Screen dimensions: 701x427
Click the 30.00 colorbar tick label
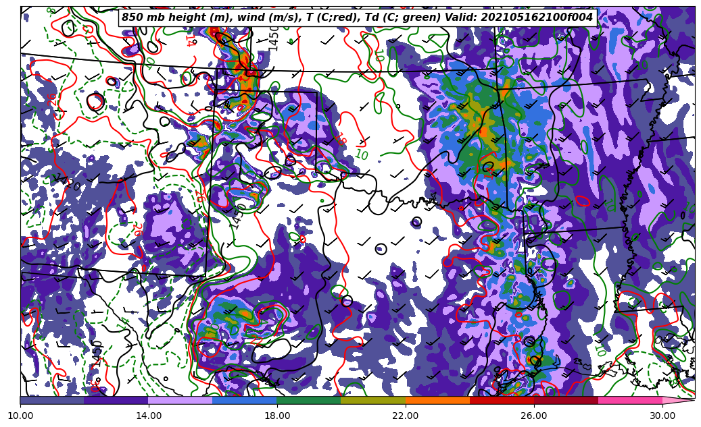click(x=662, y=416)
